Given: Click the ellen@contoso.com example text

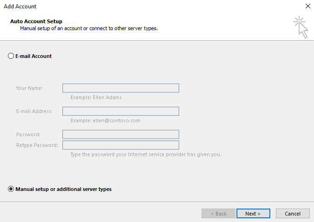Looking at the screenshot, I should point(105,121).
